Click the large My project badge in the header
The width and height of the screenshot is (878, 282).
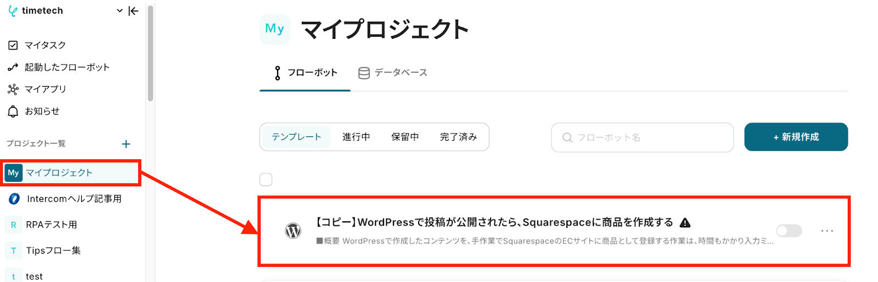(x=274, y=29)
